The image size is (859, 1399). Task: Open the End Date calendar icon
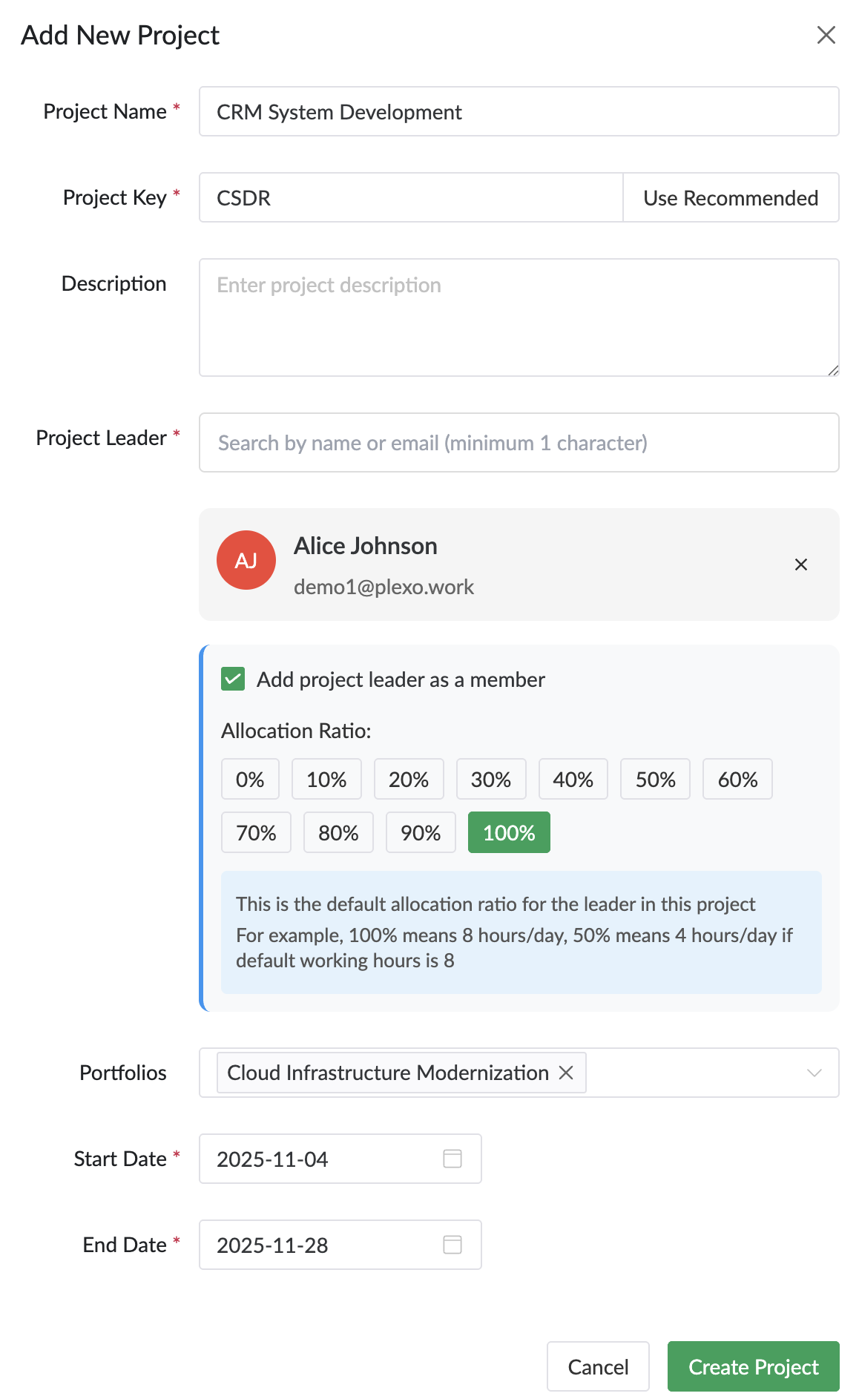tap(452, 1245)
